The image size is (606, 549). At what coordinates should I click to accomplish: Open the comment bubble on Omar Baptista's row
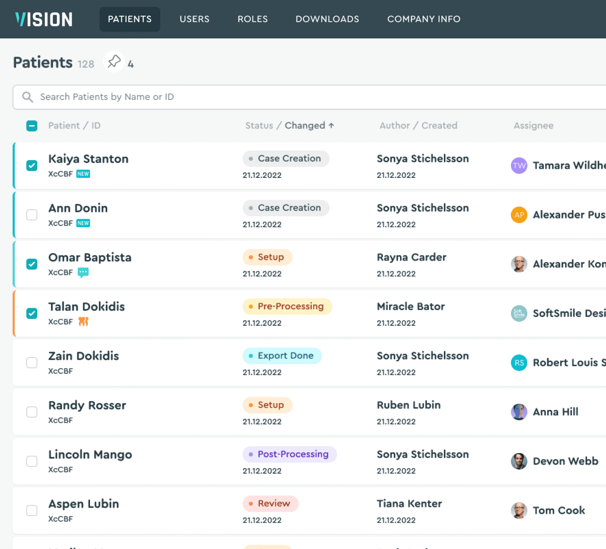[x=83, y=272]
